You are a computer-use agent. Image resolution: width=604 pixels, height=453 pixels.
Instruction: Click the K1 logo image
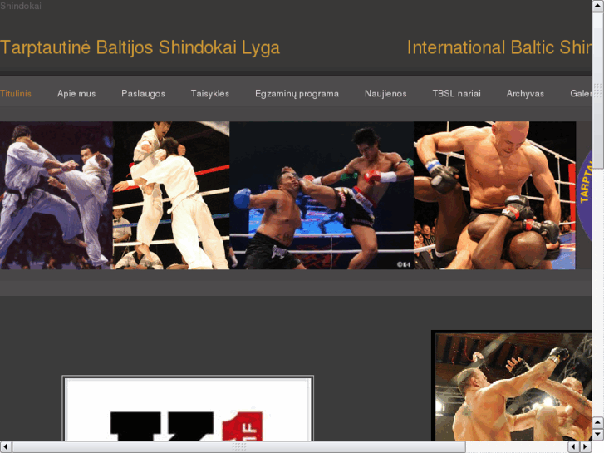(188, 408)
